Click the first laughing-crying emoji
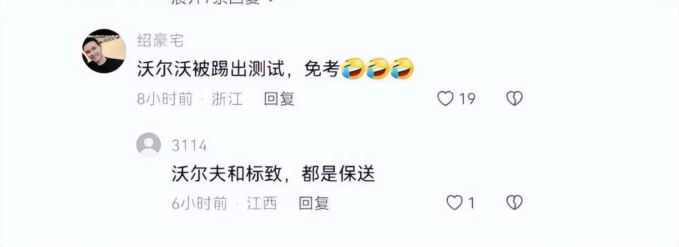This screenshot has height=247, width=679. (353, 68)
